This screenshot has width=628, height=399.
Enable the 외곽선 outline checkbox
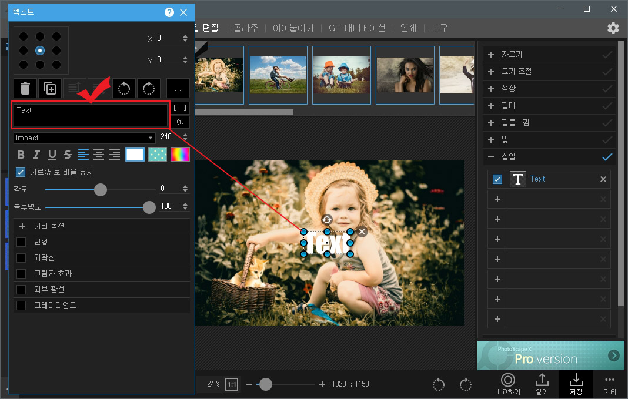pos(21,258)
